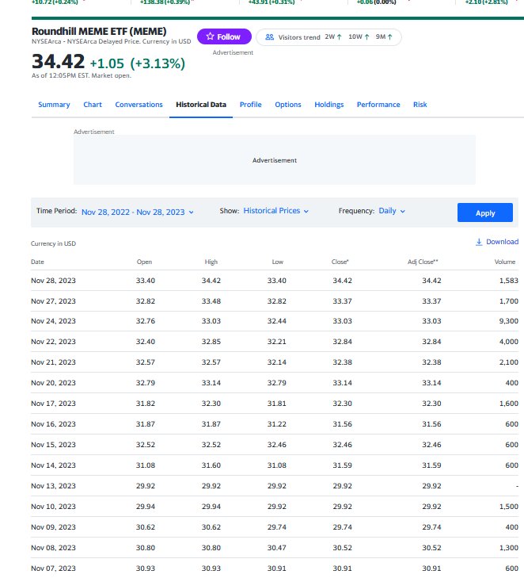Viewport: 524px width, 578px height.
Task: Select the Nov 16, 2023 date cell
Action: [53, 424]
